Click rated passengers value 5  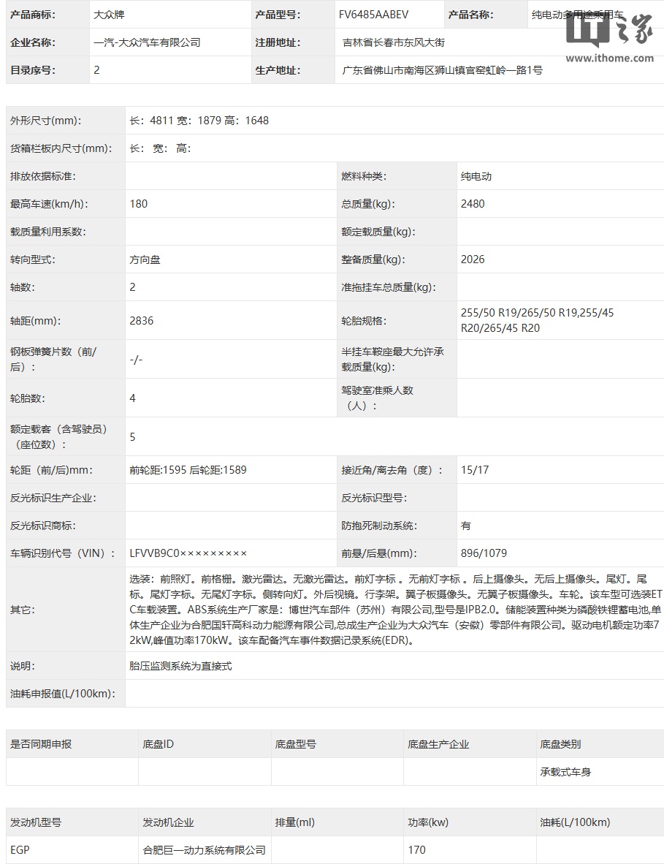(x=133, y=437)
